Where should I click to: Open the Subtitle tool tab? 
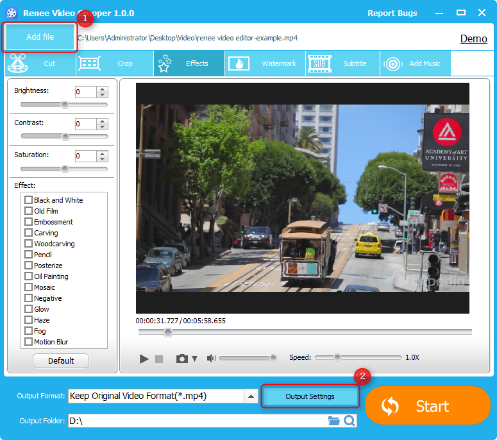[x=339, y=63]
